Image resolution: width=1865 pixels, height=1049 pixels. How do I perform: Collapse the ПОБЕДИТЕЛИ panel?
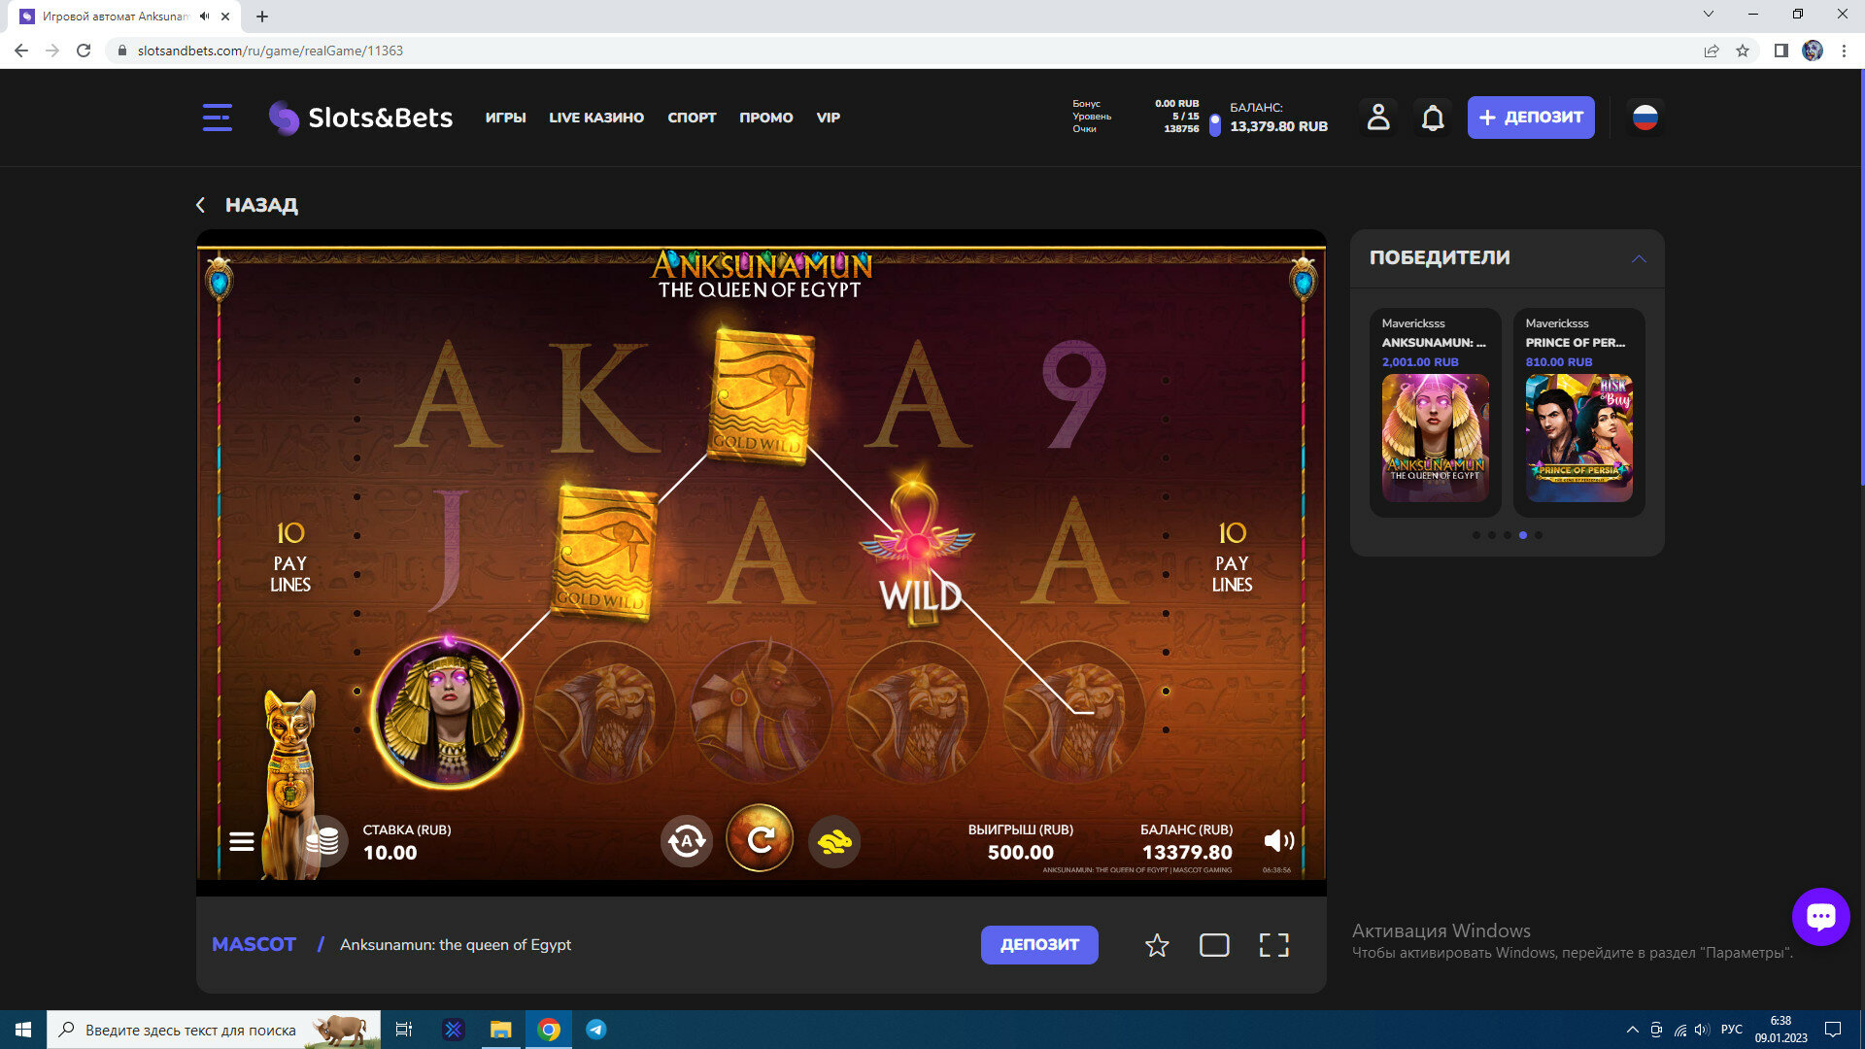1639,258
